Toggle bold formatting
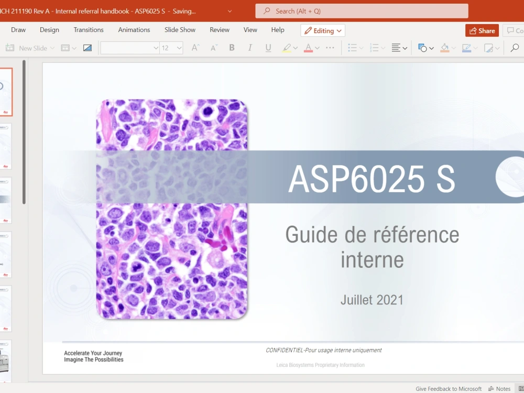This screenshot has height=393, width=524. point(232,48)
